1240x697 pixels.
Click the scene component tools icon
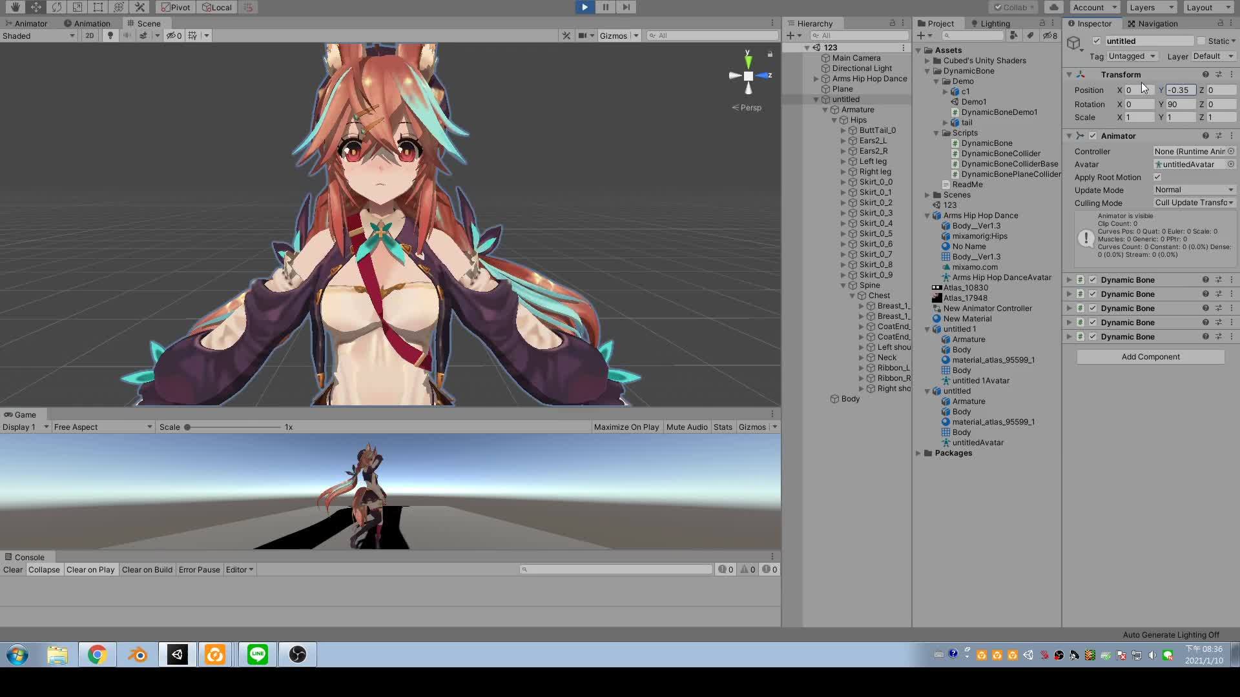[x=566, y=35]
